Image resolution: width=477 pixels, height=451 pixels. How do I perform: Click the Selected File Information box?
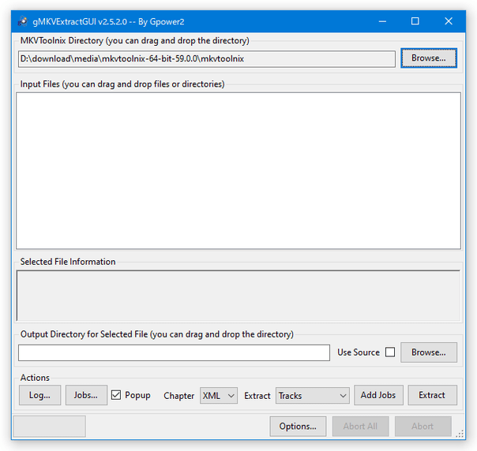(x=238, y=296)
